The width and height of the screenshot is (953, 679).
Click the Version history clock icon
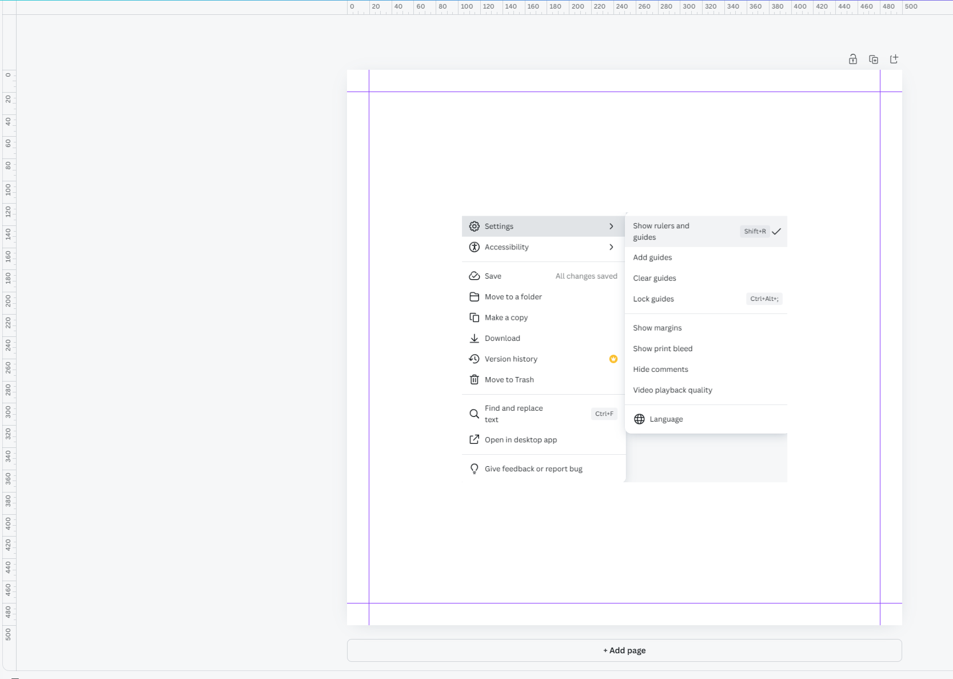click(x=474, y=359)
